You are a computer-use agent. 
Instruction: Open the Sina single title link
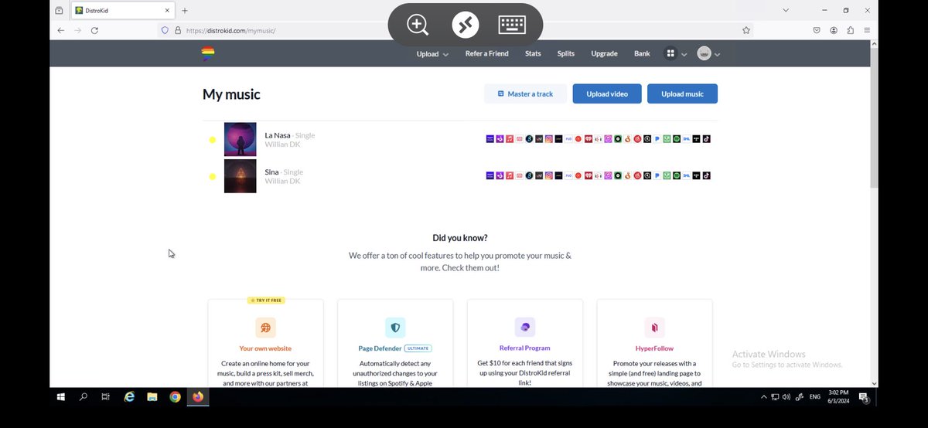coord(271,172)
